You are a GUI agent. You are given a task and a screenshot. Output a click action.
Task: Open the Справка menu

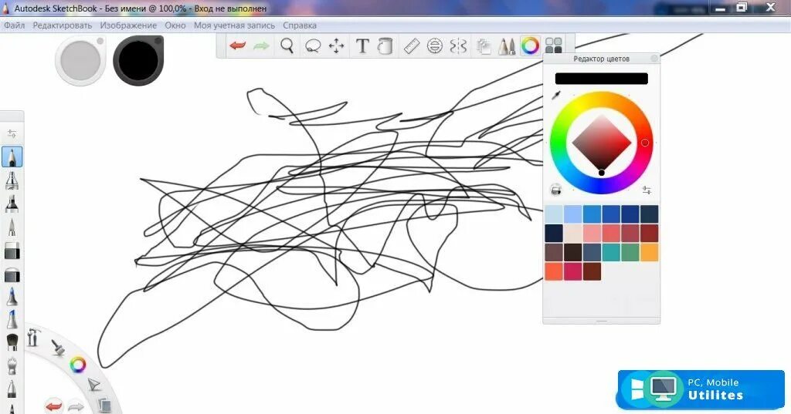click(x=299, y=25)
